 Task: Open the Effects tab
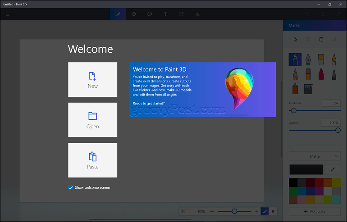coord(197,14)
